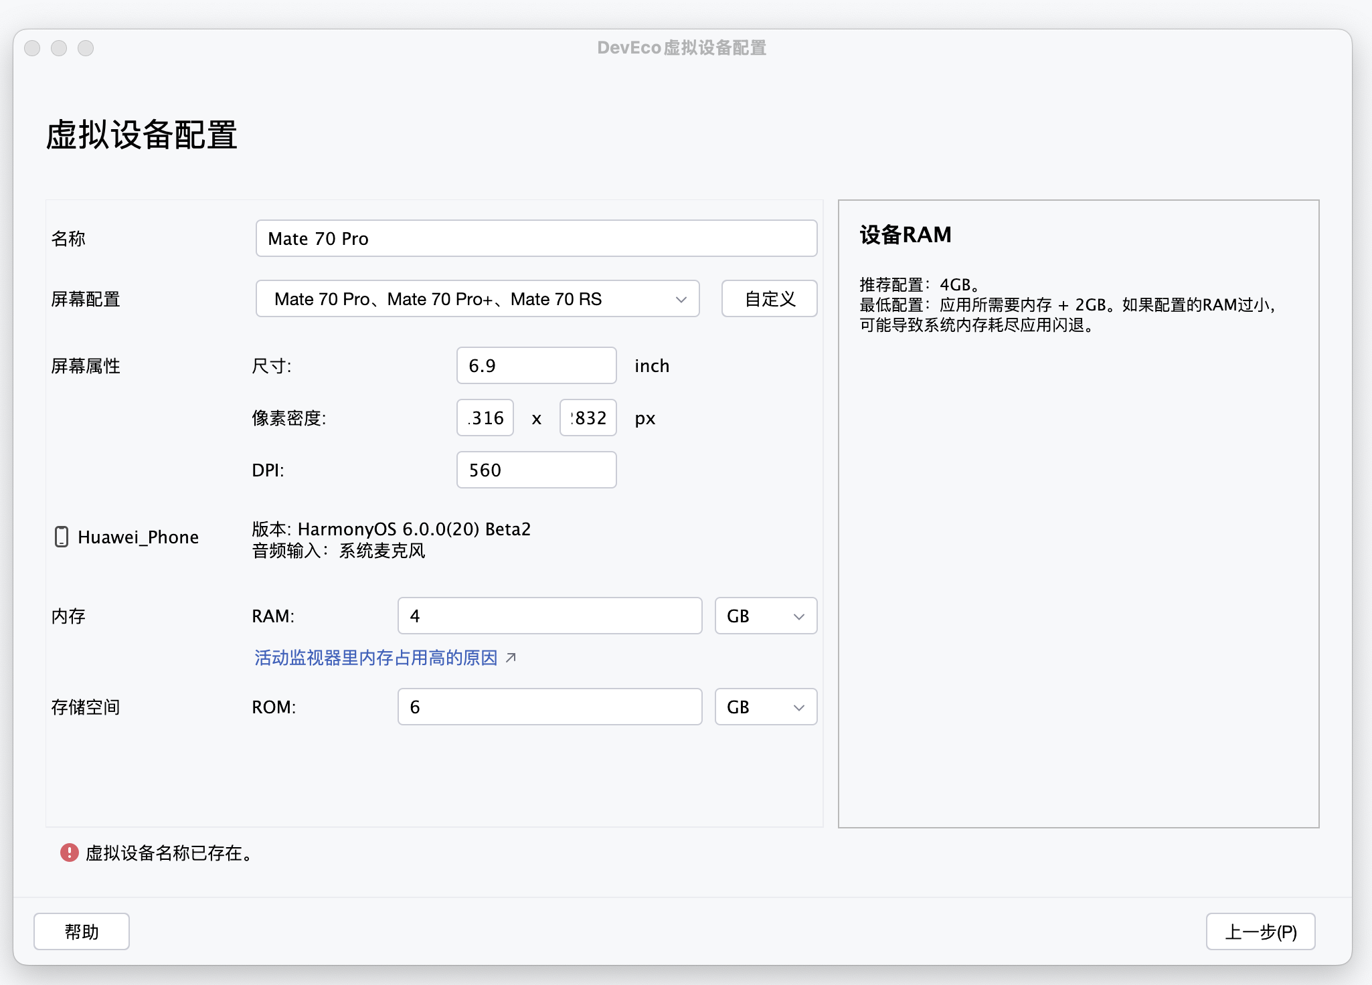The width and height of the screenshot is (1372, 985).
Task: Click the 存储空间 label
Action: point(86,707)
